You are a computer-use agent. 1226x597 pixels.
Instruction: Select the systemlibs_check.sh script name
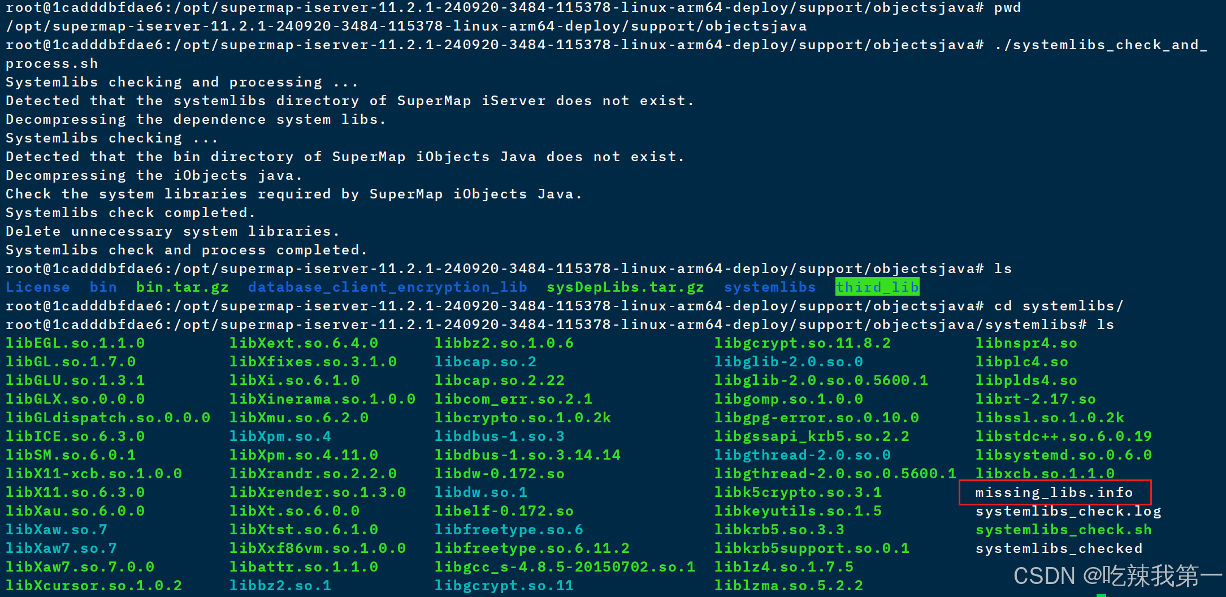click(1063, 530)
